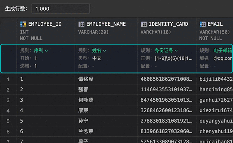Select the EMAIL column header

(x=215, y=31)
